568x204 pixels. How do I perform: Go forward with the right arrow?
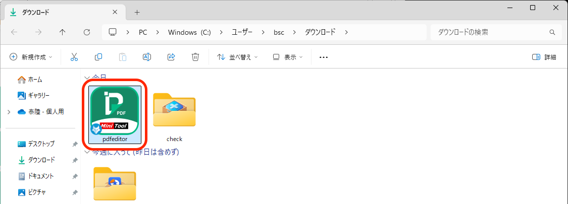[38, 32]
